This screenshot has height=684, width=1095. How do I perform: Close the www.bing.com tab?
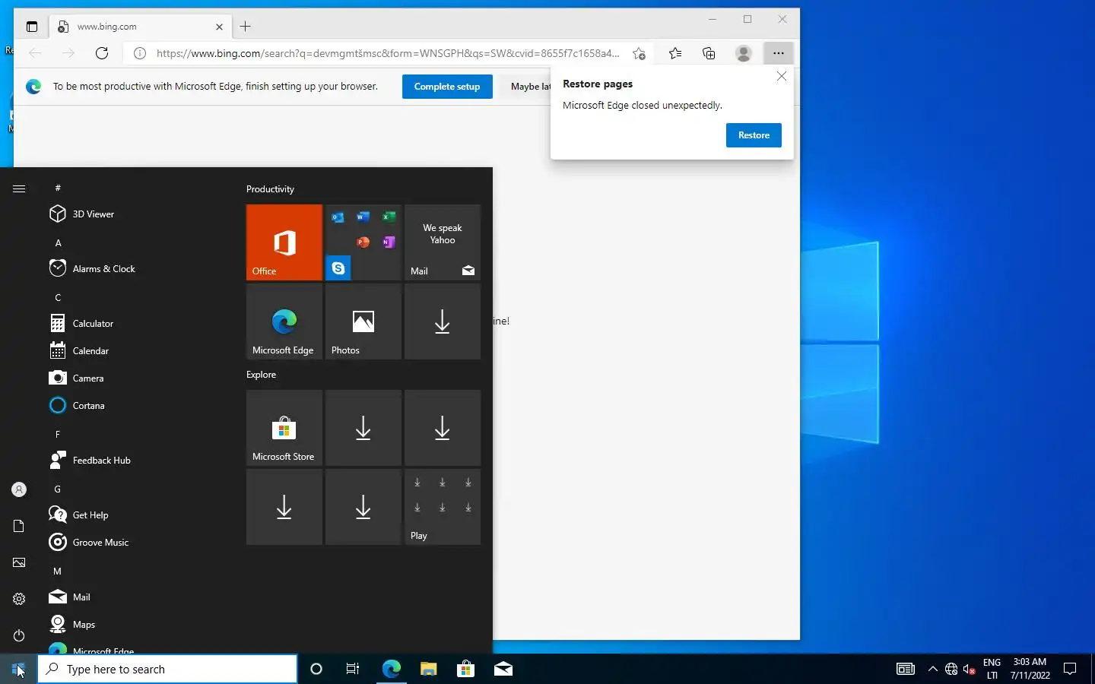pyautogui.click(x=219, y=27)
